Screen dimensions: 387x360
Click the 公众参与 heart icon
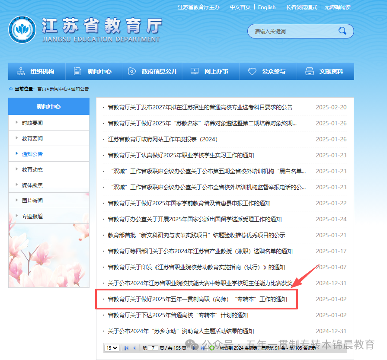pyautogui.click(x=252, y=71)
